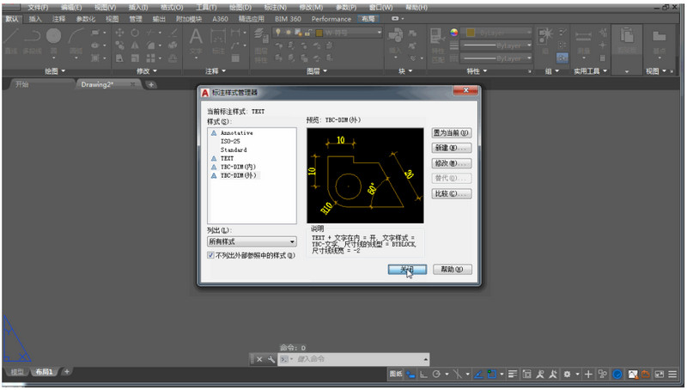Screen dimensions: 687x390
Task: Click the large Text tool icon
Action: 196,37
